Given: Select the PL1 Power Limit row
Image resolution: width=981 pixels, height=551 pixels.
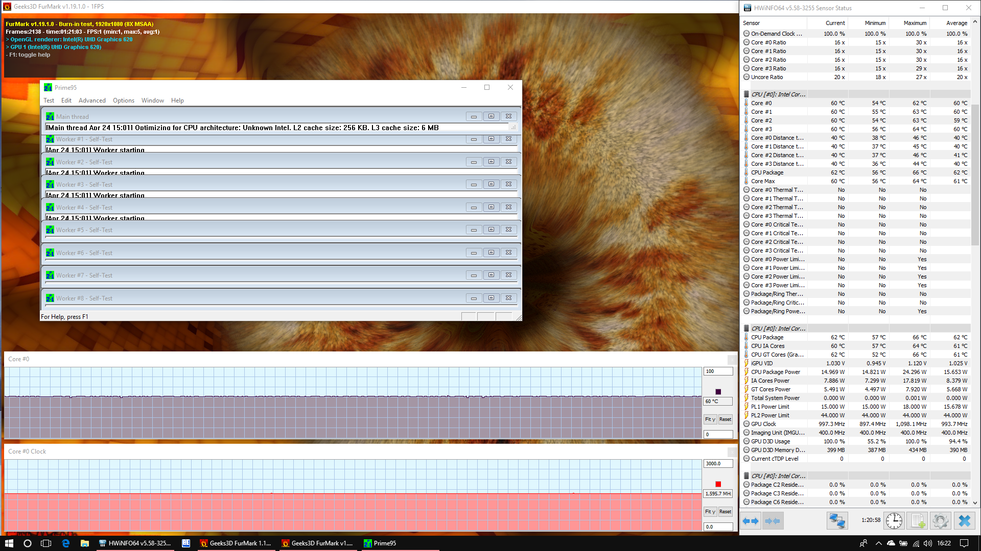Looking at the screenshot, I should (856, 407).
